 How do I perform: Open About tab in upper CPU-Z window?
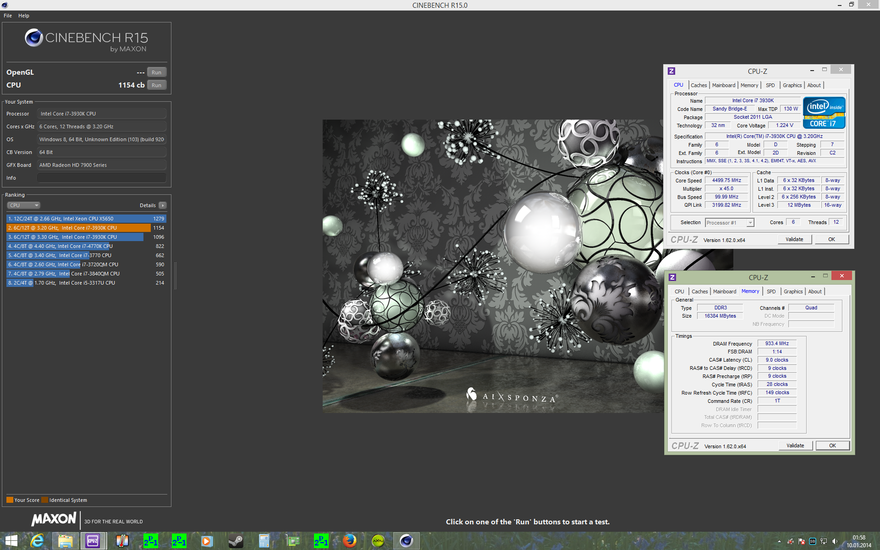814,85
